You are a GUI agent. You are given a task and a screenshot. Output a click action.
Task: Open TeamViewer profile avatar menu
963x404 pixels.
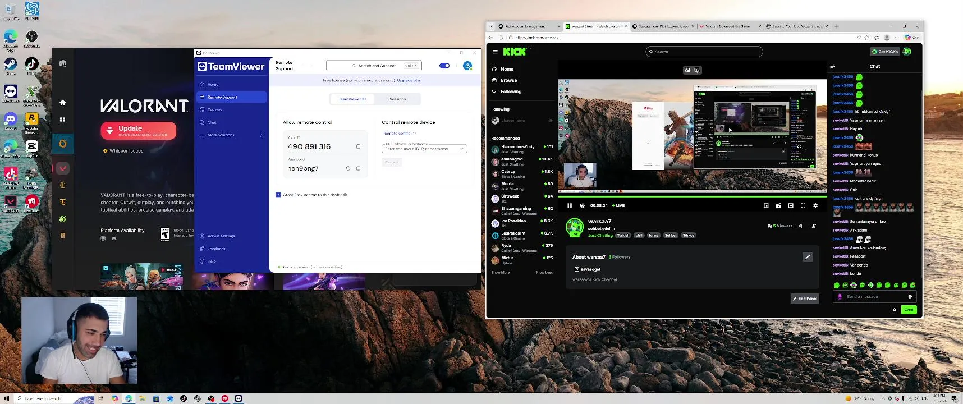[x=467, y=66]
